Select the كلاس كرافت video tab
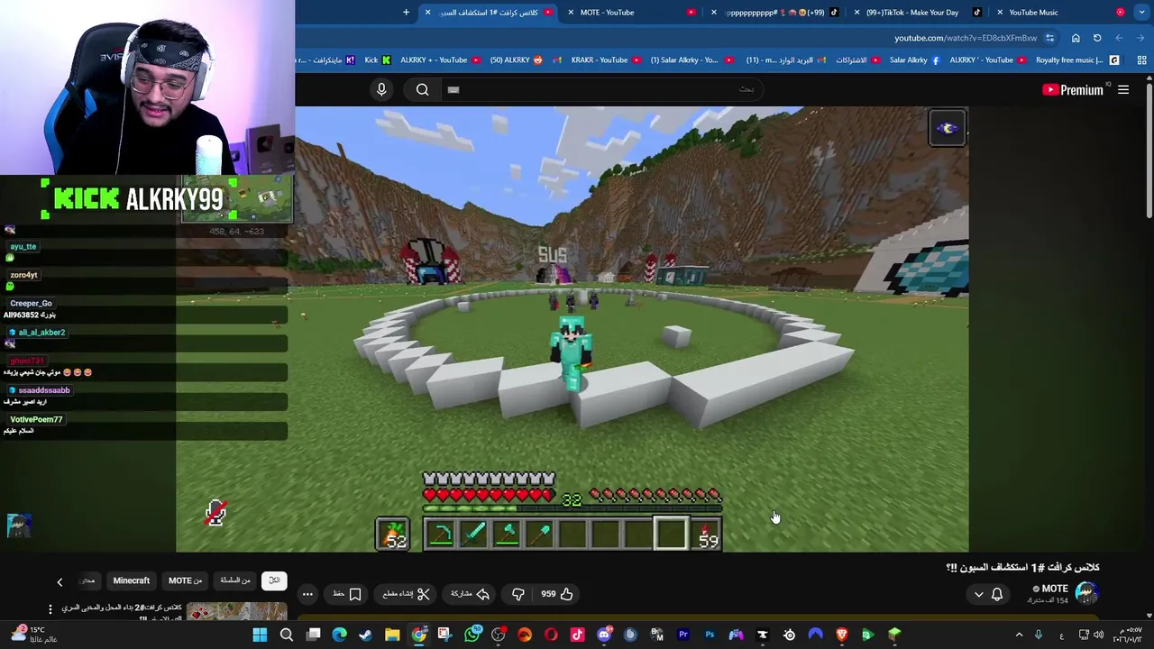This screenshot has width=1154, height=649. pyautogui.click(x=490, y=13)
